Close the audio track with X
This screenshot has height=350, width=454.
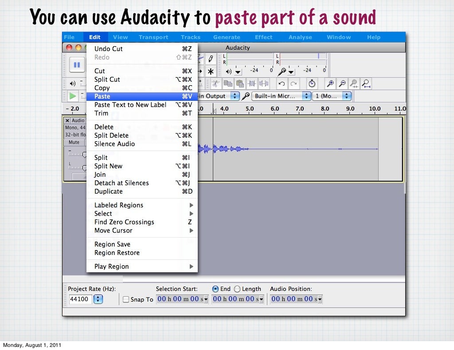(x=67, y=120)
